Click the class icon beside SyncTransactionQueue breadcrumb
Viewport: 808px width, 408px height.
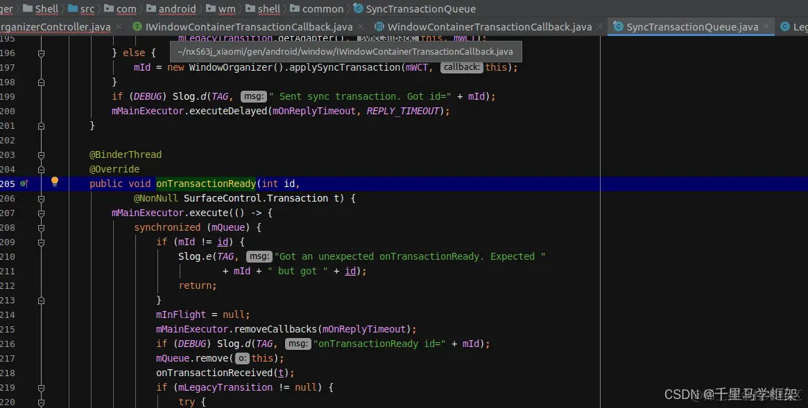click(x=358, y=8)
